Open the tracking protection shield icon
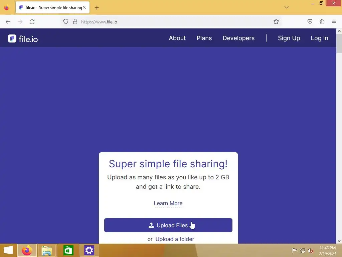This screenshot has width=342, height=257. pos(66,21)
